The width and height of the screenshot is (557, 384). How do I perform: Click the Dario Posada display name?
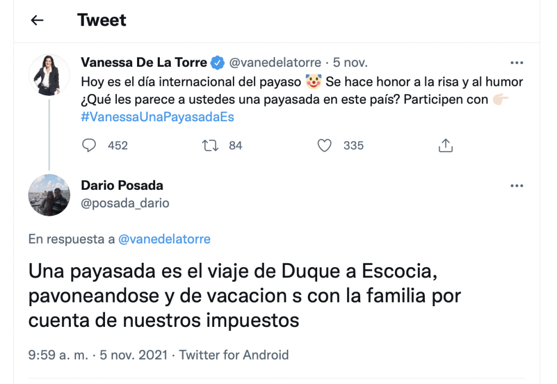click(122, 185)
